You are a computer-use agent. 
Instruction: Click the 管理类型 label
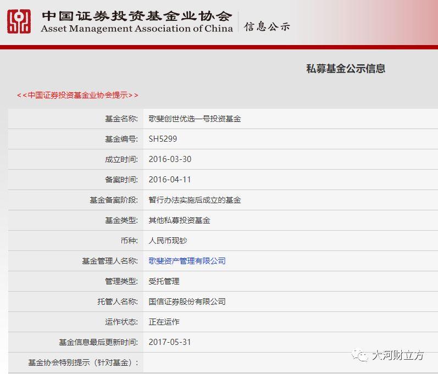click(x=121, y=281)
